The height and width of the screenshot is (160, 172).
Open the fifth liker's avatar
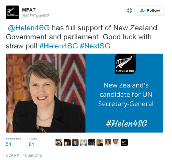(92, 142)
